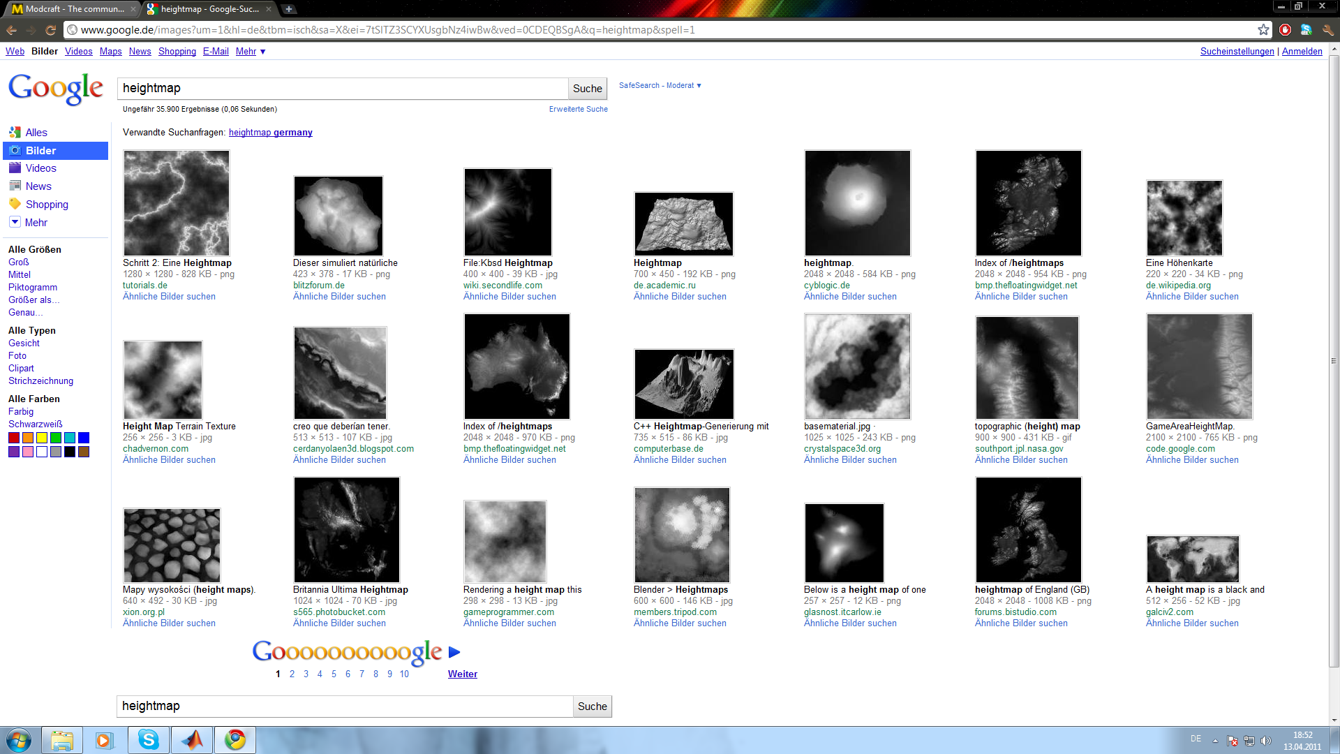The height and width of the screenshot is (754, 1340).
Task: Open Videos in the top navigation bar
Action: pos(78,51)
